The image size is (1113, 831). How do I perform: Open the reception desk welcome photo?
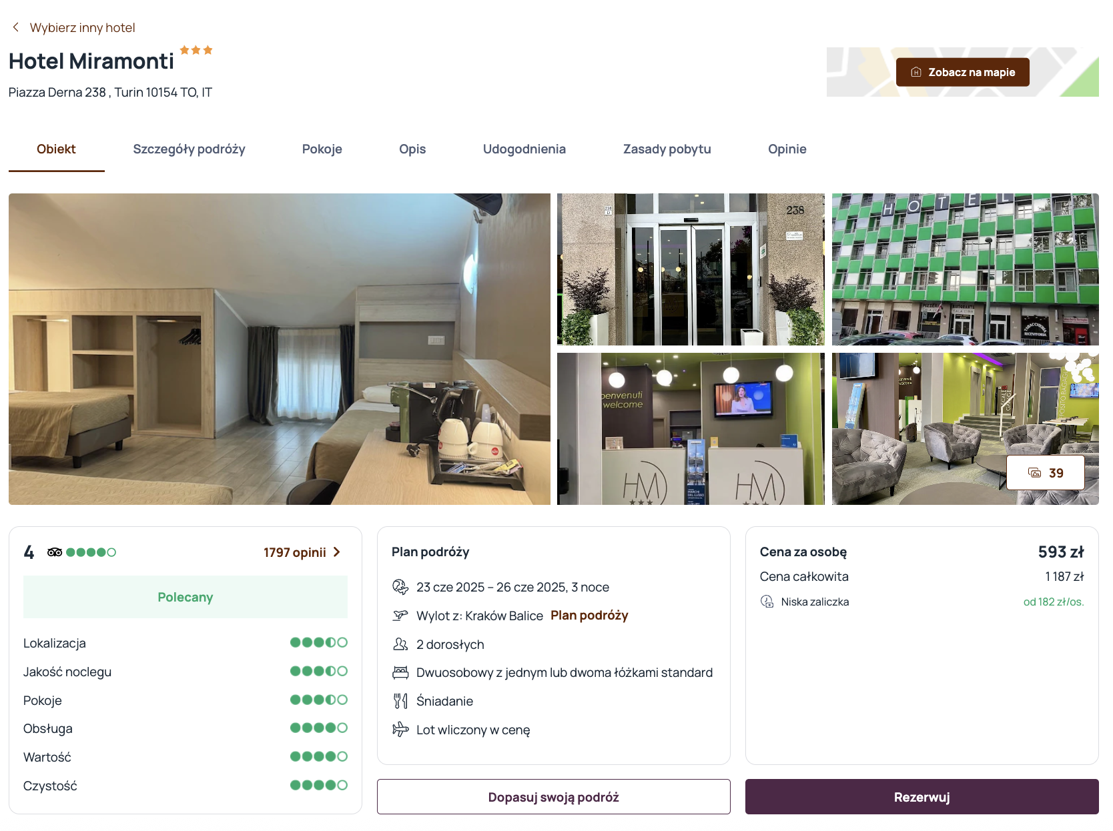[691, 429]
